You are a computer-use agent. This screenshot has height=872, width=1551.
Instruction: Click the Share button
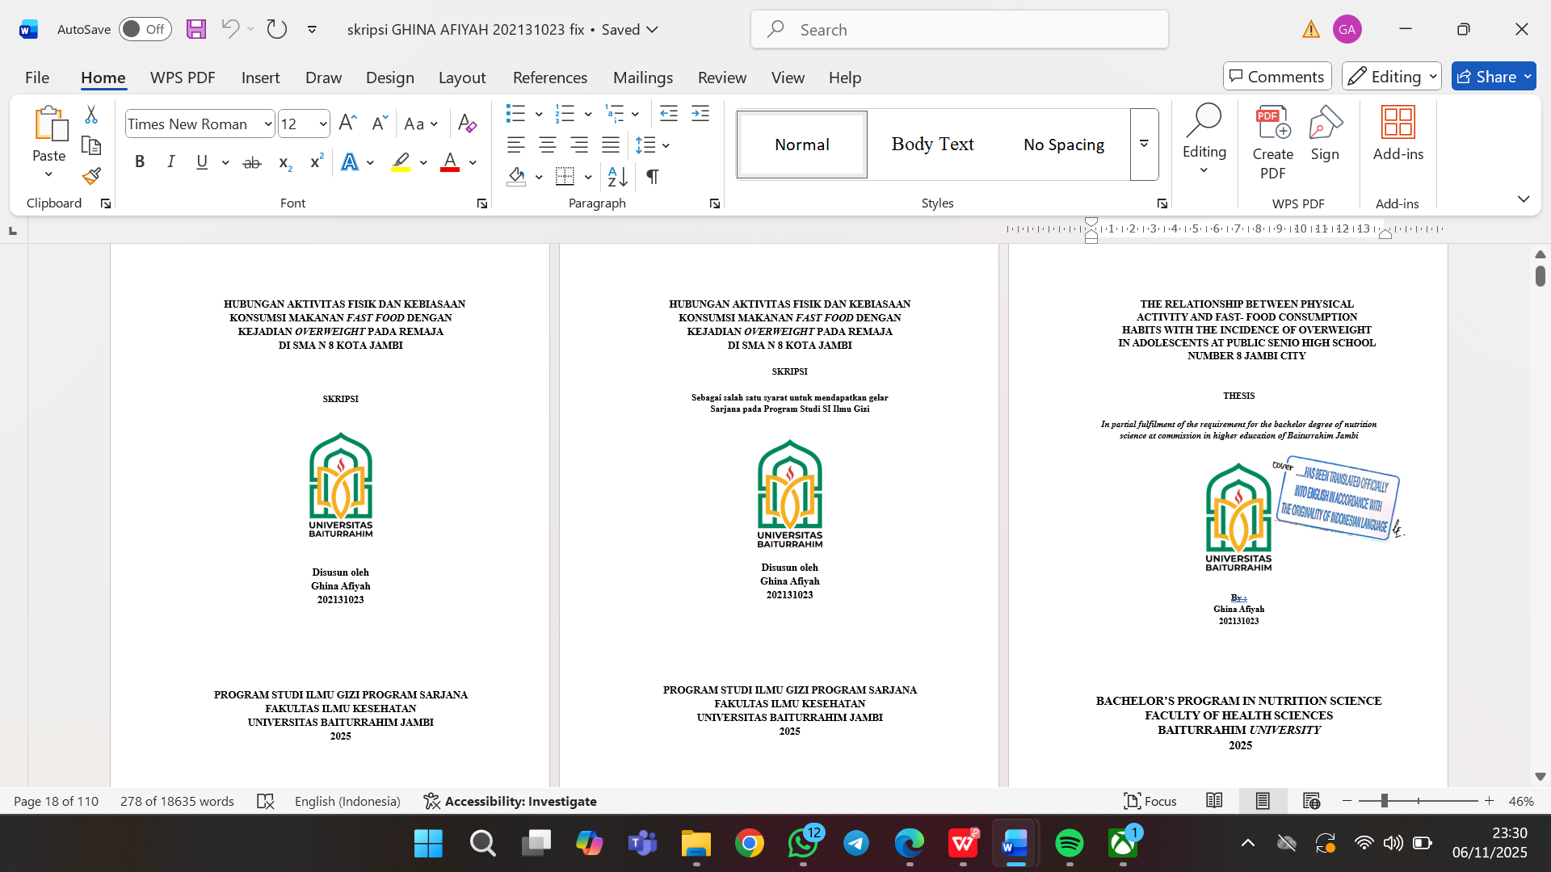tap(1485, 77)
